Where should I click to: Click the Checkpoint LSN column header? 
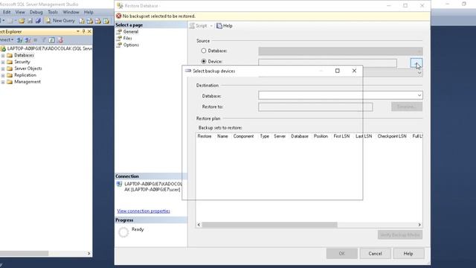pyautogui.click(x=392, y=136)
